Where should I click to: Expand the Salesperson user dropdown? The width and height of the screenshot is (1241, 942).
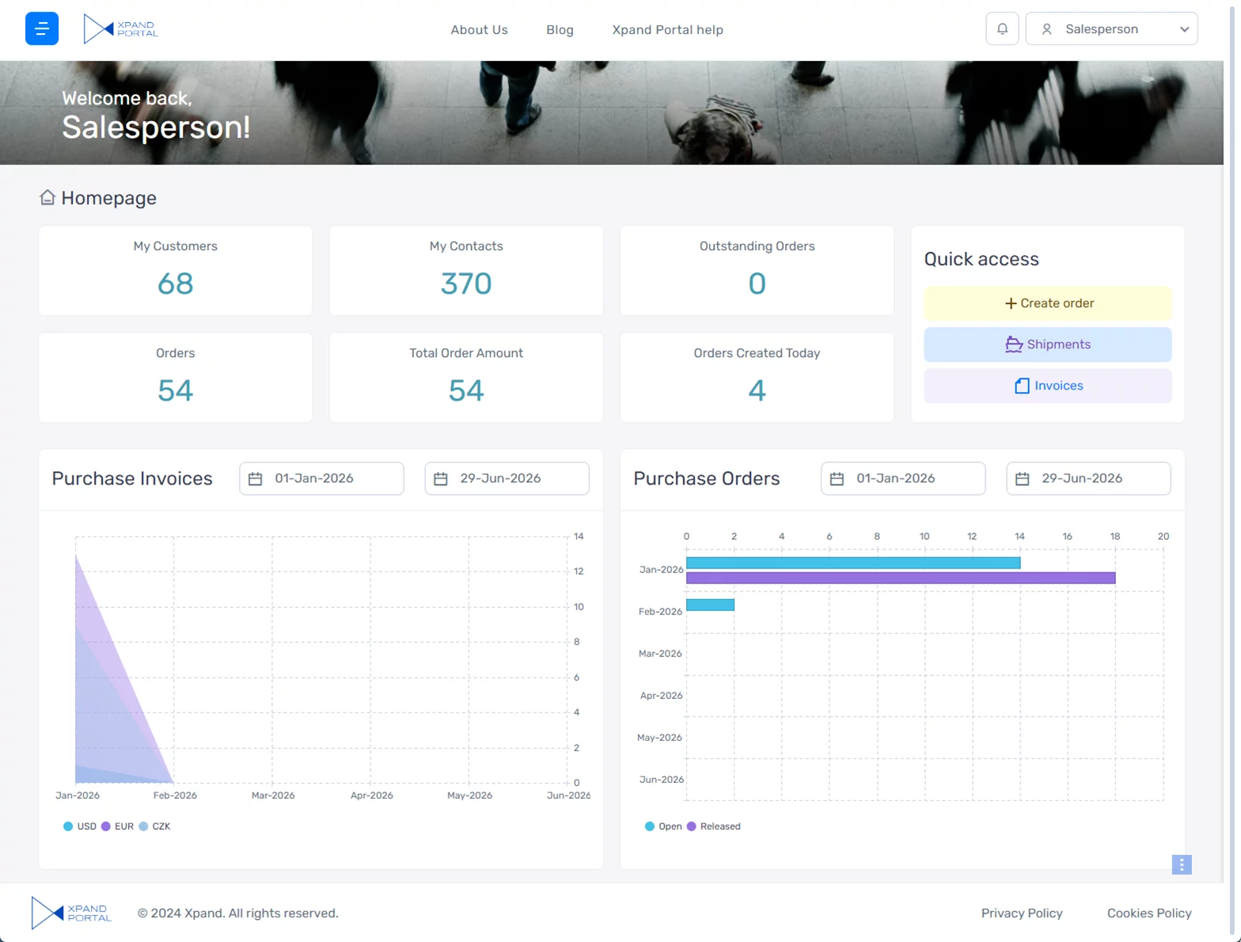[x=1111, y=29]
